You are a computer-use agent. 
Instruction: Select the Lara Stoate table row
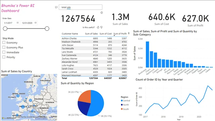(x=94, y=52)
